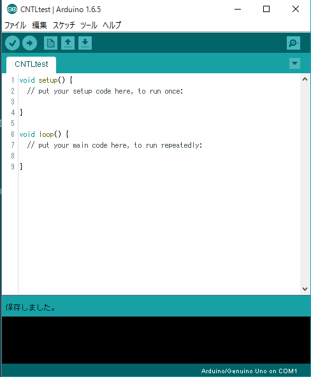Open the ヘルプ menu

click(x=112, y=25)
